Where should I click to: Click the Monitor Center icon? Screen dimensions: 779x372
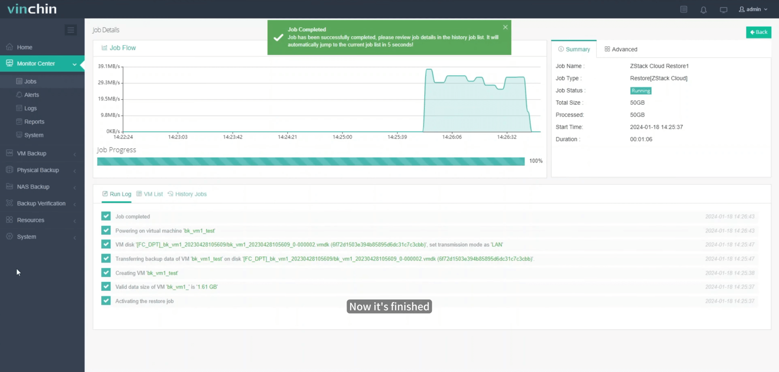(10, 63)
